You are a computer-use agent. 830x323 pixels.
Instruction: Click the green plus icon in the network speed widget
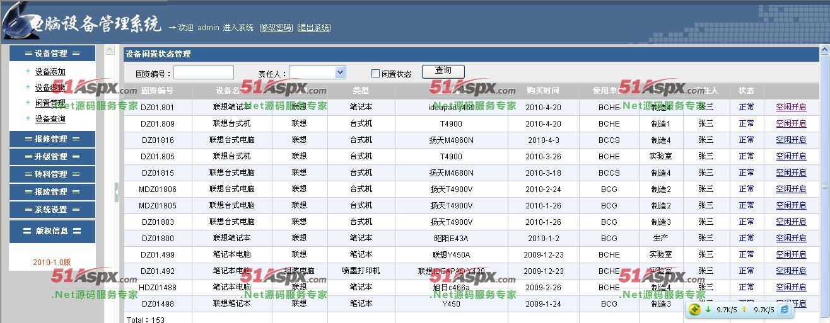pyautogui.click(x=694, y=309)
